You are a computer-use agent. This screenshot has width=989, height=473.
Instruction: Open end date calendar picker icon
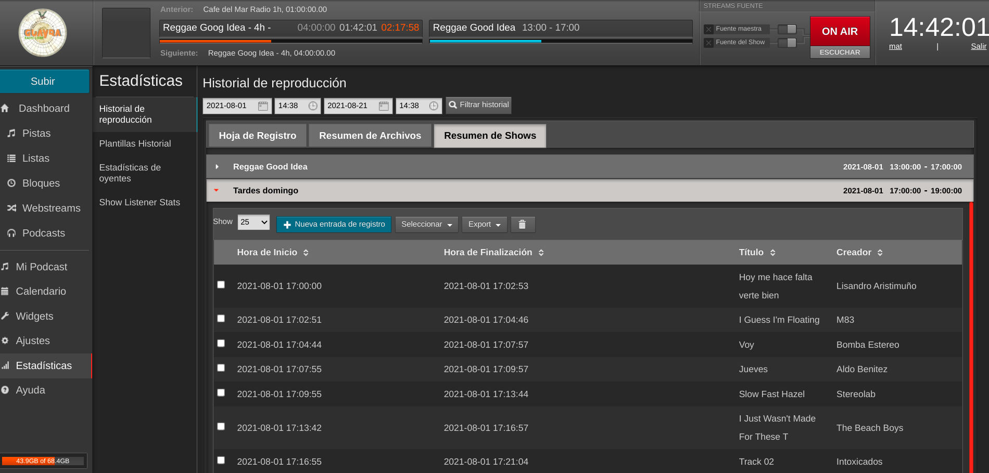pos(384,106)
